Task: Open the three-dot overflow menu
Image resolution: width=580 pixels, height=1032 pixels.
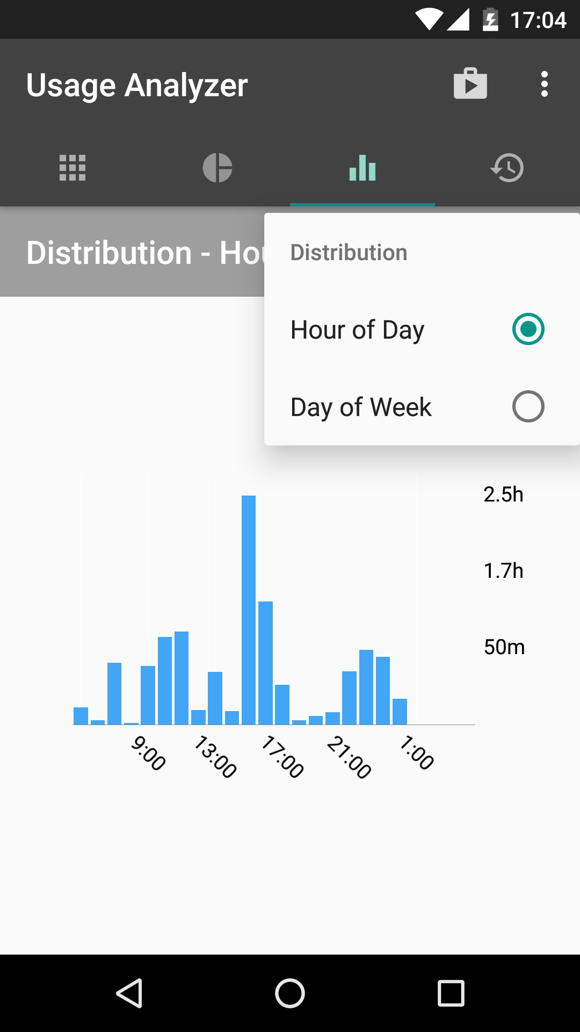Action: 545,84
